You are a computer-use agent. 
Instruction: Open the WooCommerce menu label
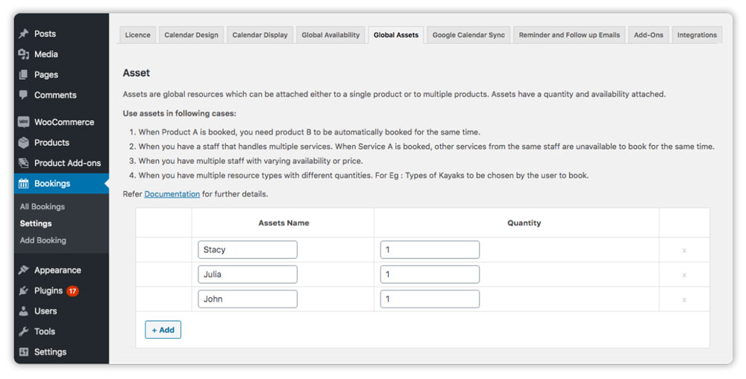(64, 122)
